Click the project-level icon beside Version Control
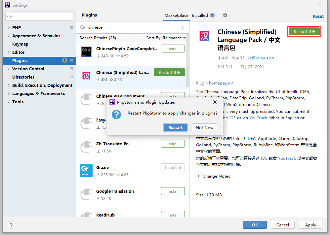The width and height of the screenshot is (330, 235). click(x=71, y=69)
